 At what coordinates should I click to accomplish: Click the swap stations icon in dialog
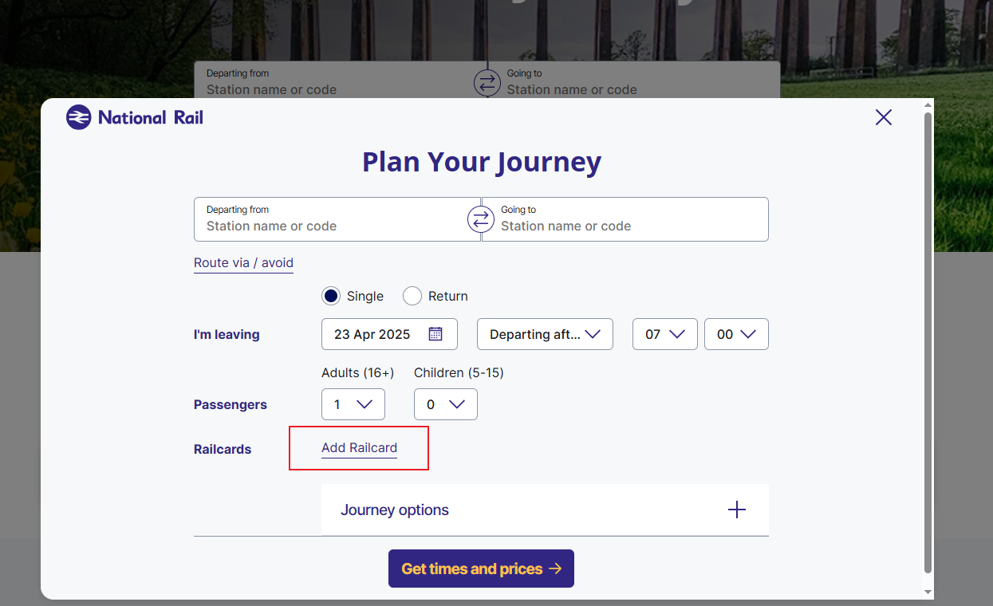coord(481,219)
